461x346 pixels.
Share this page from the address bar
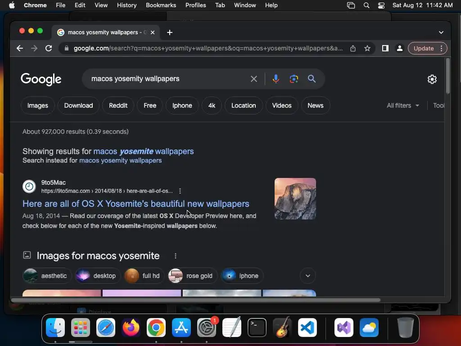point(353,48)
